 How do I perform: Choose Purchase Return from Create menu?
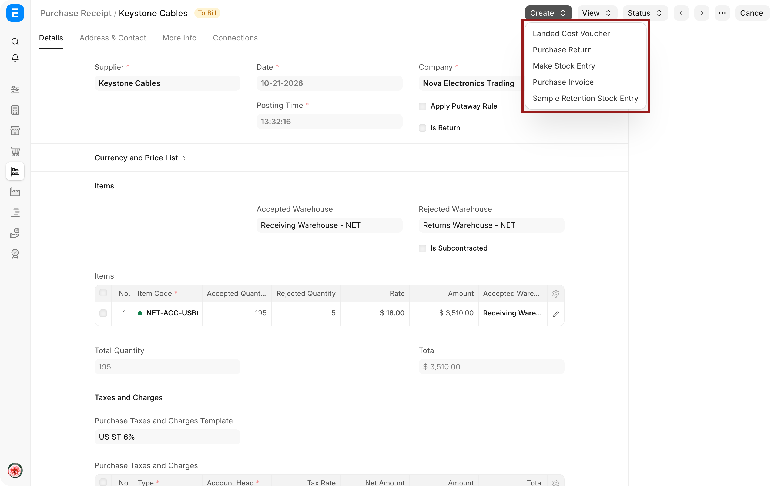(x=562, y=50)
